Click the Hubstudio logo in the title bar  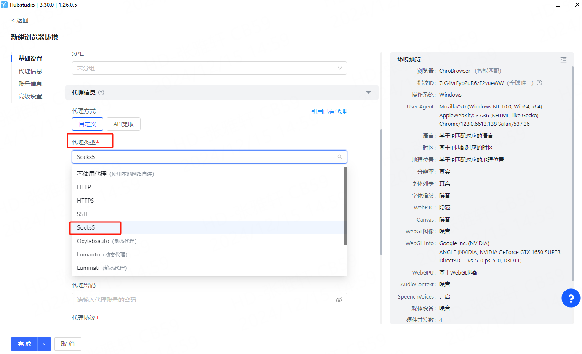[x=5, y=5]
